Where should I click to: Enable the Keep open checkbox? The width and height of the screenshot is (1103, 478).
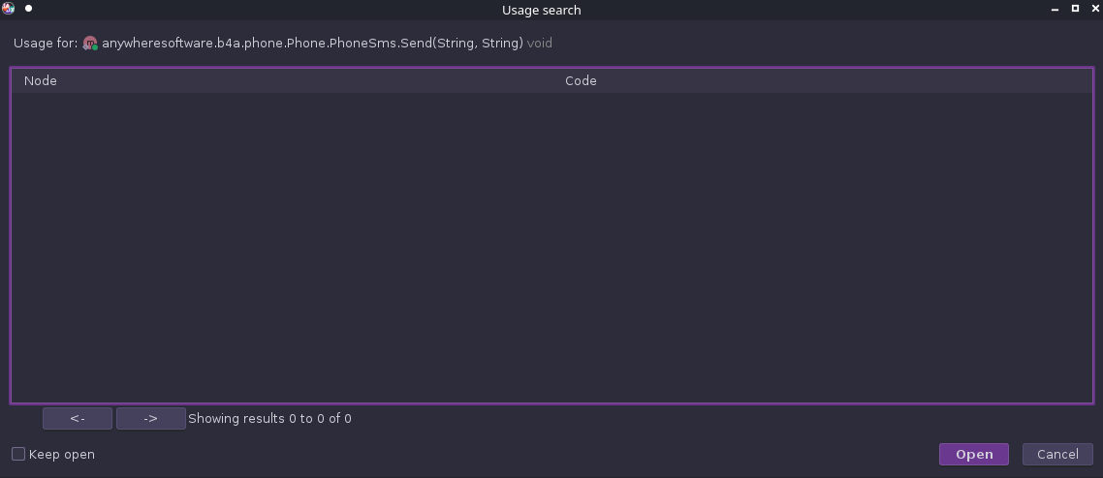point(18,454)
